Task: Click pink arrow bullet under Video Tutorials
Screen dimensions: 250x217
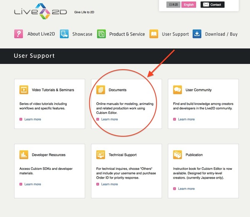Action: click(x=21, y=119)
